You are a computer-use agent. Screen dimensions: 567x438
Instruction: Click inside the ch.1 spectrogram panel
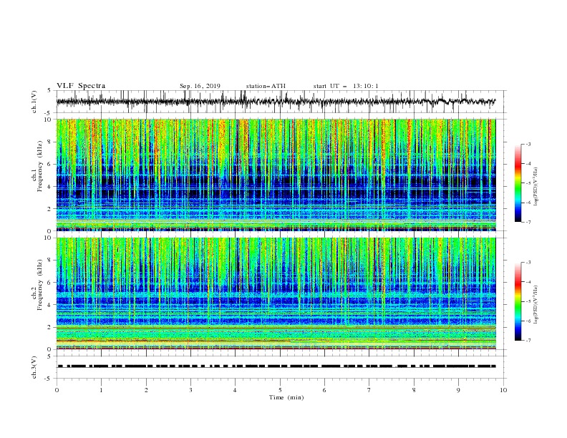click(x=276, y=175)
